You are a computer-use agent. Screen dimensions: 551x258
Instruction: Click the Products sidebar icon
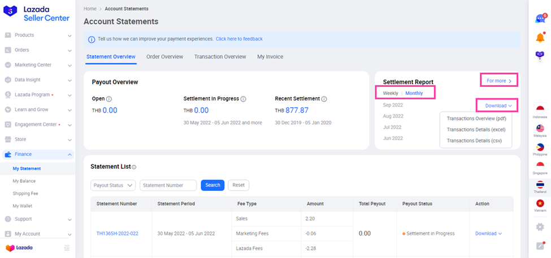pyautogui.click(x=8, y=35)
